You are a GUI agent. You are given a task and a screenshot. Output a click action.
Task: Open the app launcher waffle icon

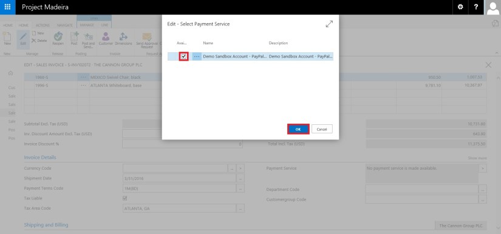click(7, 7)
